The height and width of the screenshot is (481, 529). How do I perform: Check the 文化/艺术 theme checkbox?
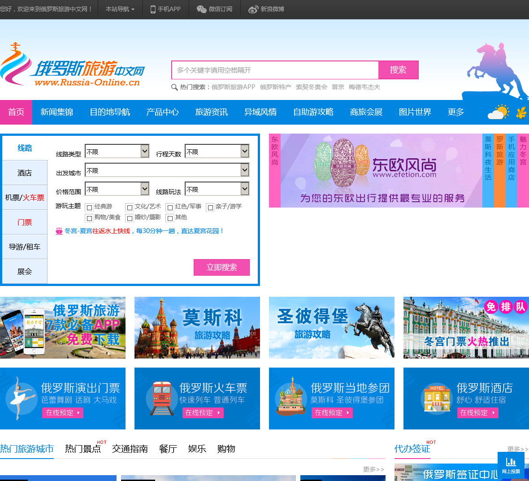coord(130,208)
